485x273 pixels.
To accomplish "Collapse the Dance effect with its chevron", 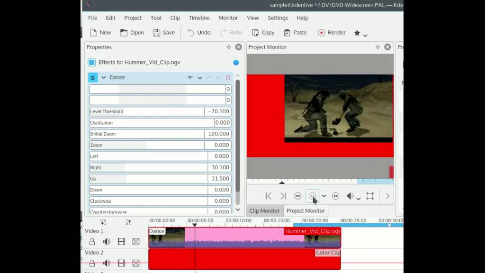I will coord(104,77).
